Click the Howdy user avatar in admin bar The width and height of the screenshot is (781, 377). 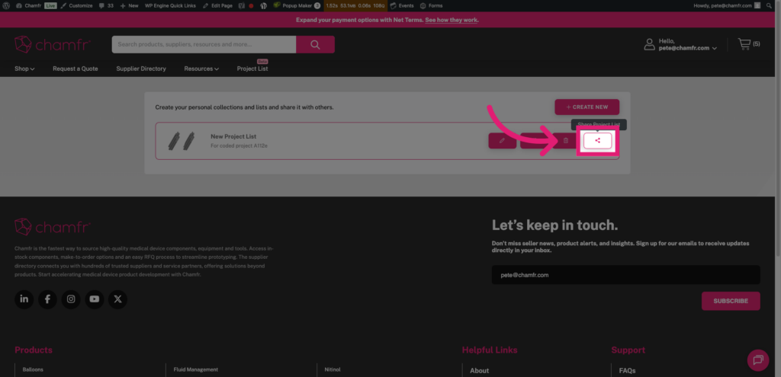[757, 5]
